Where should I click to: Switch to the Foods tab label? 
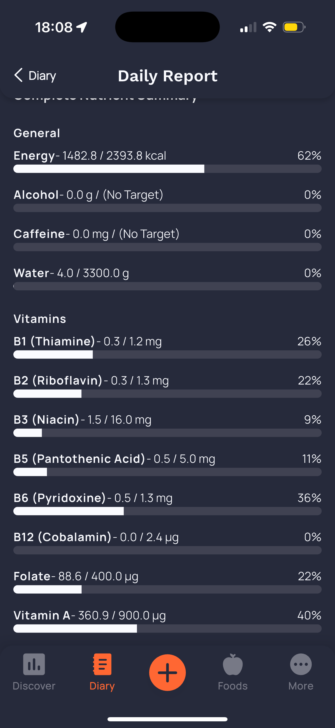(233, 686)
